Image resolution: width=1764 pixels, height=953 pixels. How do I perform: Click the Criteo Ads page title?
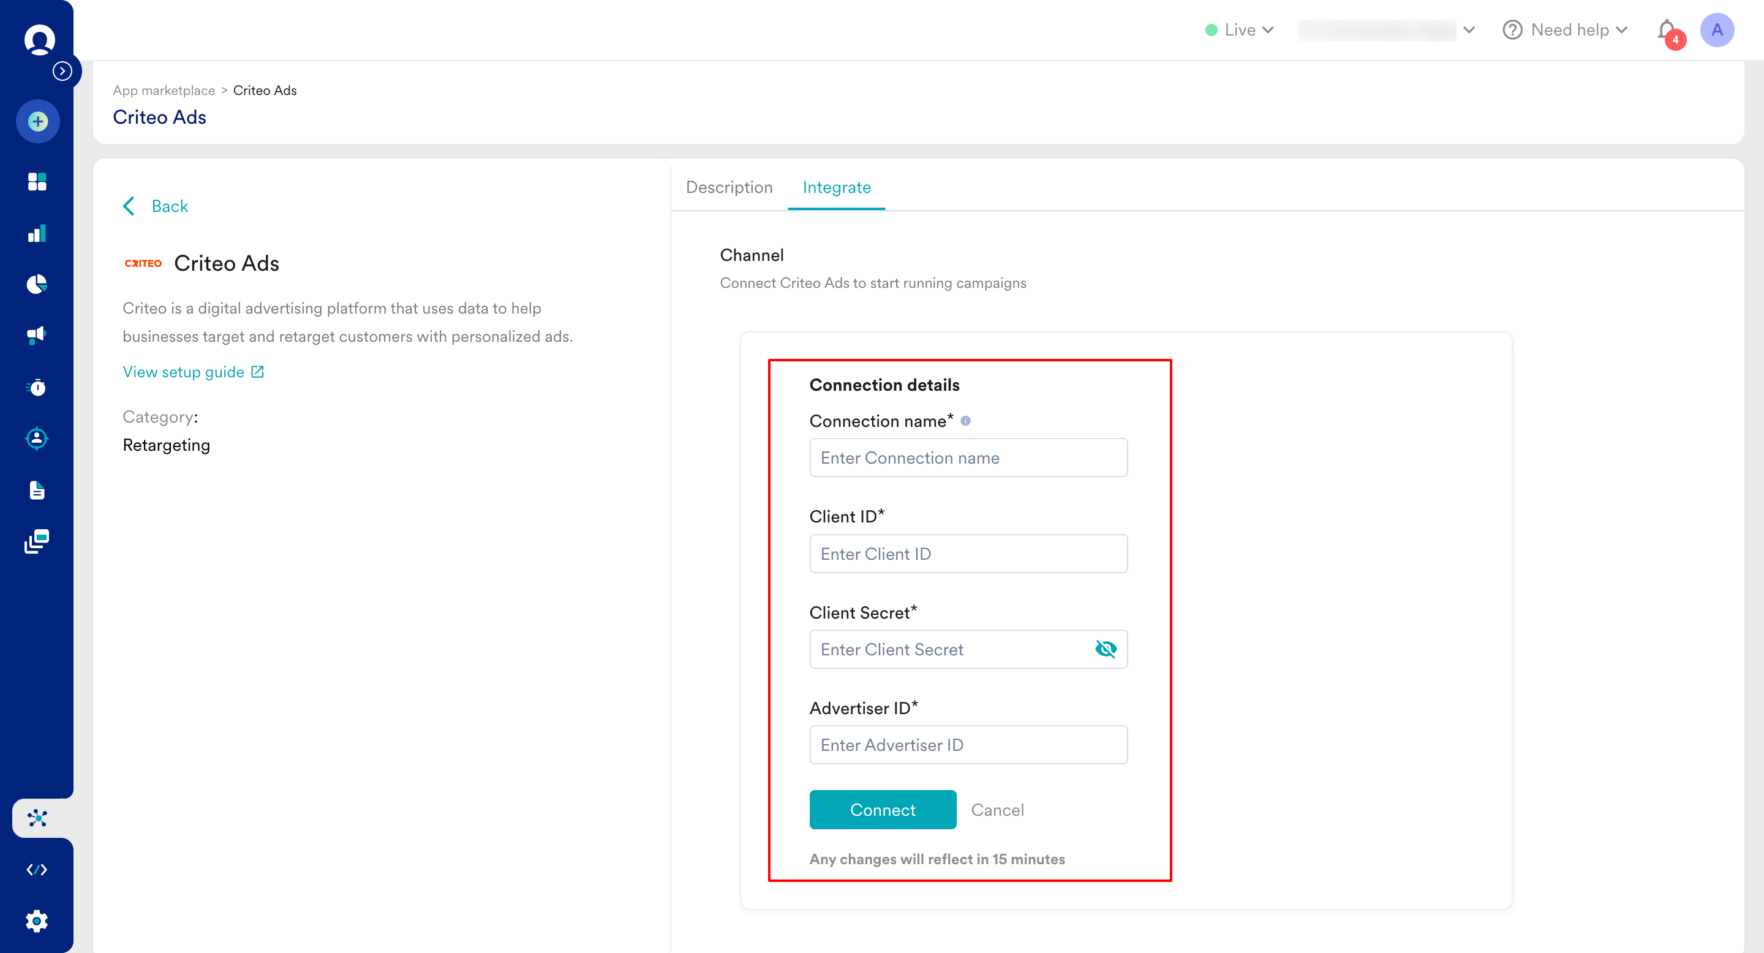pos(159,117)
